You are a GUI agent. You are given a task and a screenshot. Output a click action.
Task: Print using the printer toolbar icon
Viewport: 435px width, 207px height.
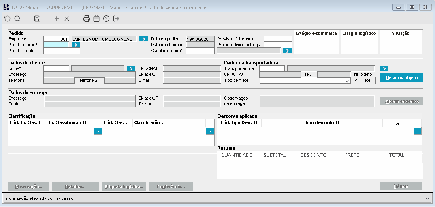coord(87,19)
